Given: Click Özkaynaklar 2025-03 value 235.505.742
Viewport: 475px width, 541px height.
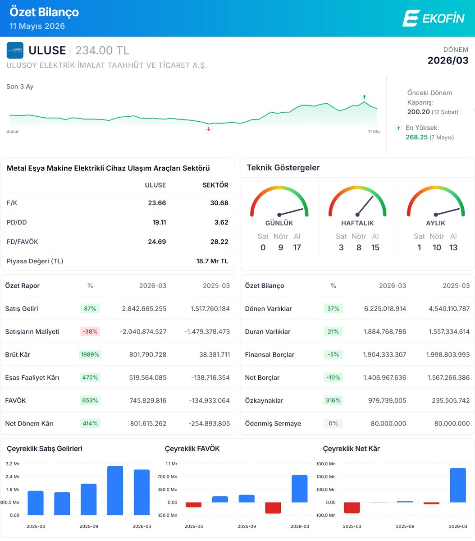Looking at the screenshot, I should [450, 401].
